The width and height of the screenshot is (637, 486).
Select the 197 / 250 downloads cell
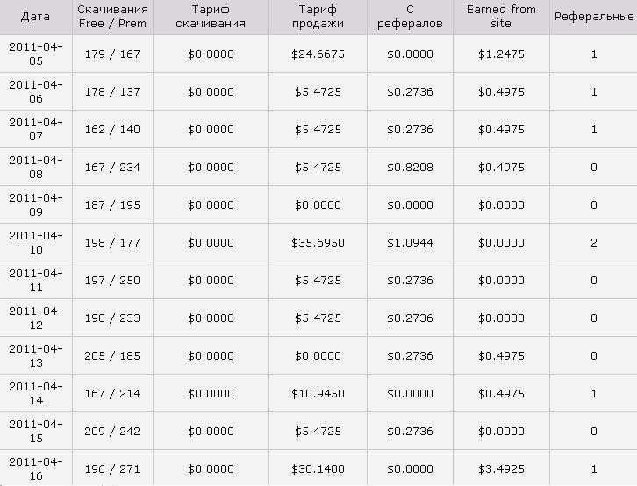112,281
